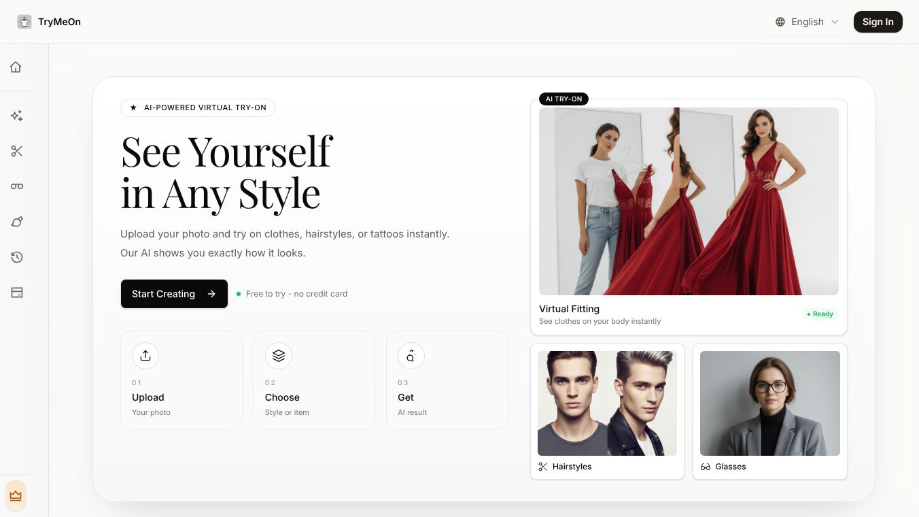The height and width of the screenshot is (517, 919).
Task: Click the layers icon in Choose card
Action: coord(279,356)
